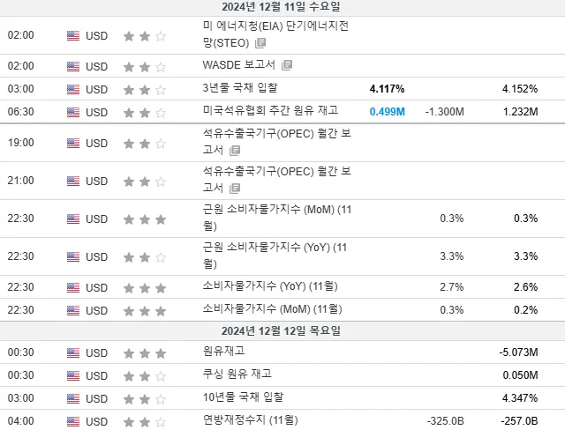565x430 pixels.
Task: Click the 2024년 12월 11일 수요일 date header
Action: click(x=281, y=6)
